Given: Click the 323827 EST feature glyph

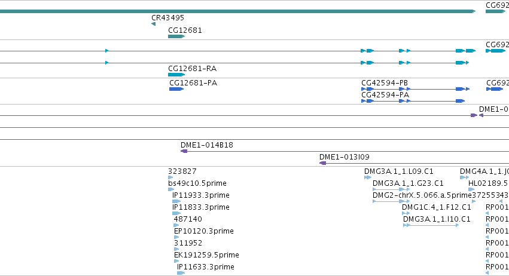Looking at the screenshot, I should 170,177.
